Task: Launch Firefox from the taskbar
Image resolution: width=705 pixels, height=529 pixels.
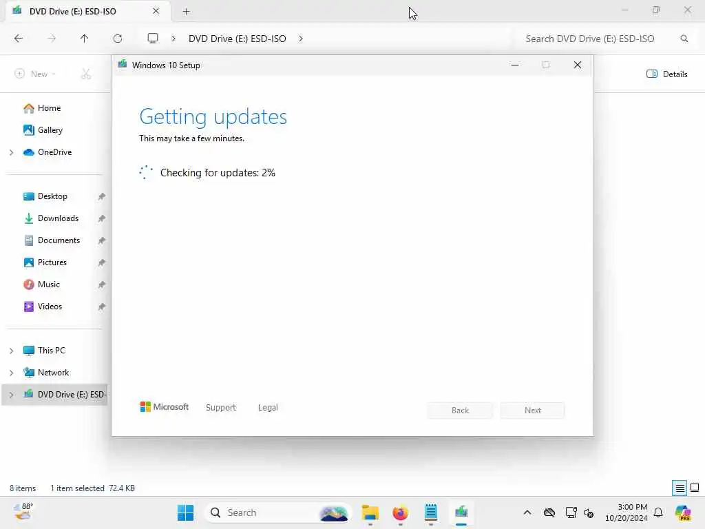Action: 400,512
